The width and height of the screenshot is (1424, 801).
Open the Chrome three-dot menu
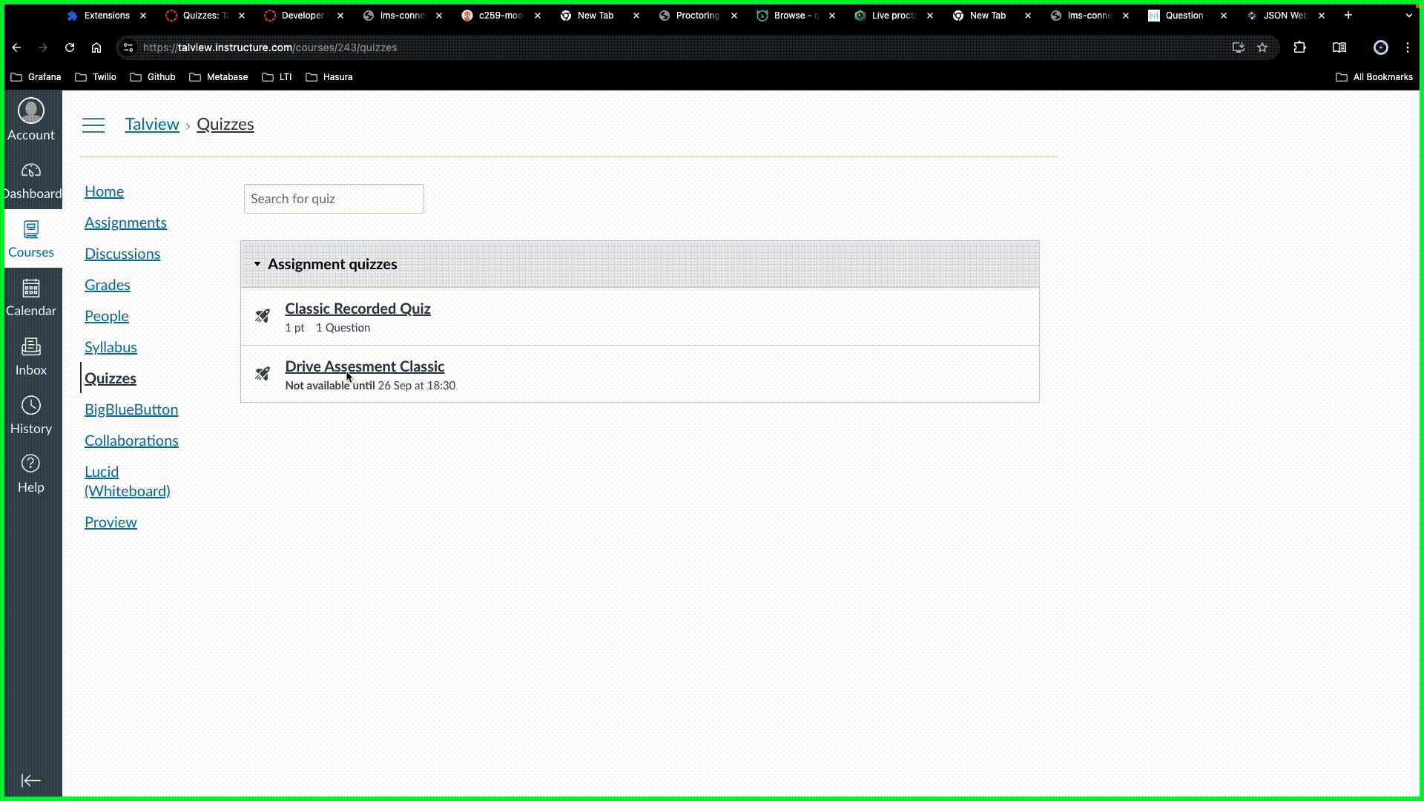pos(1408,47)
